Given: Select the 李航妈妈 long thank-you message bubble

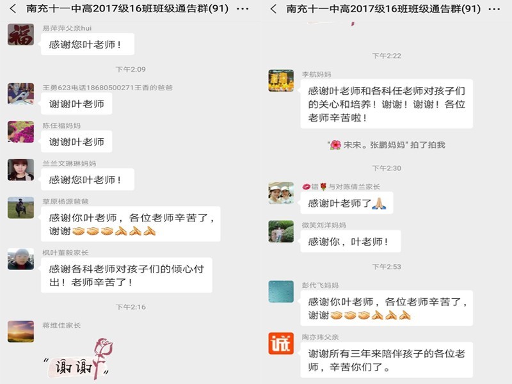Looking at the screenshot, I should tap(387, 104).
